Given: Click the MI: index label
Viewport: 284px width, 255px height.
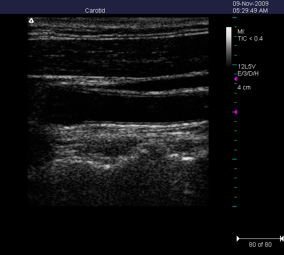Looking at the screenshot, I should tap(241, 32).
